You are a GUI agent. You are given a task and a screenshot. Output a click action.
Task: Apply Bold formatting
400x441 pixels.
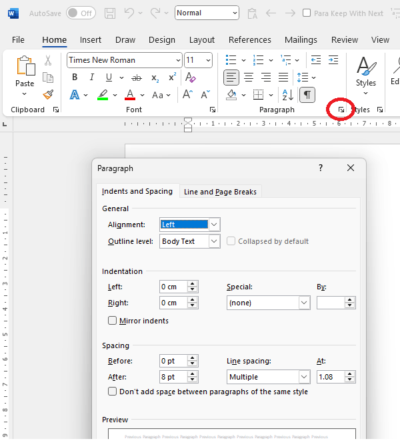click(75, 77)
